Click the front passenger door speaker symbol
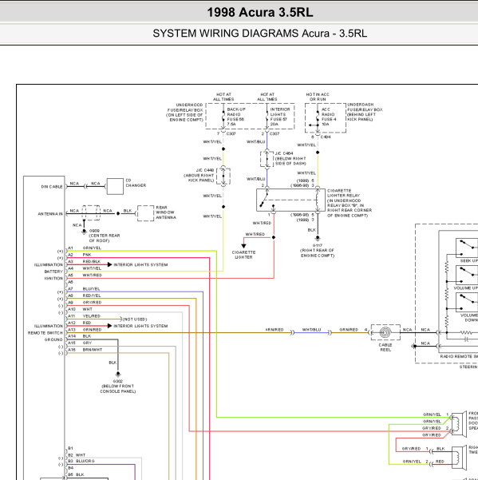478x480 pixels. [x=459, y=423]
